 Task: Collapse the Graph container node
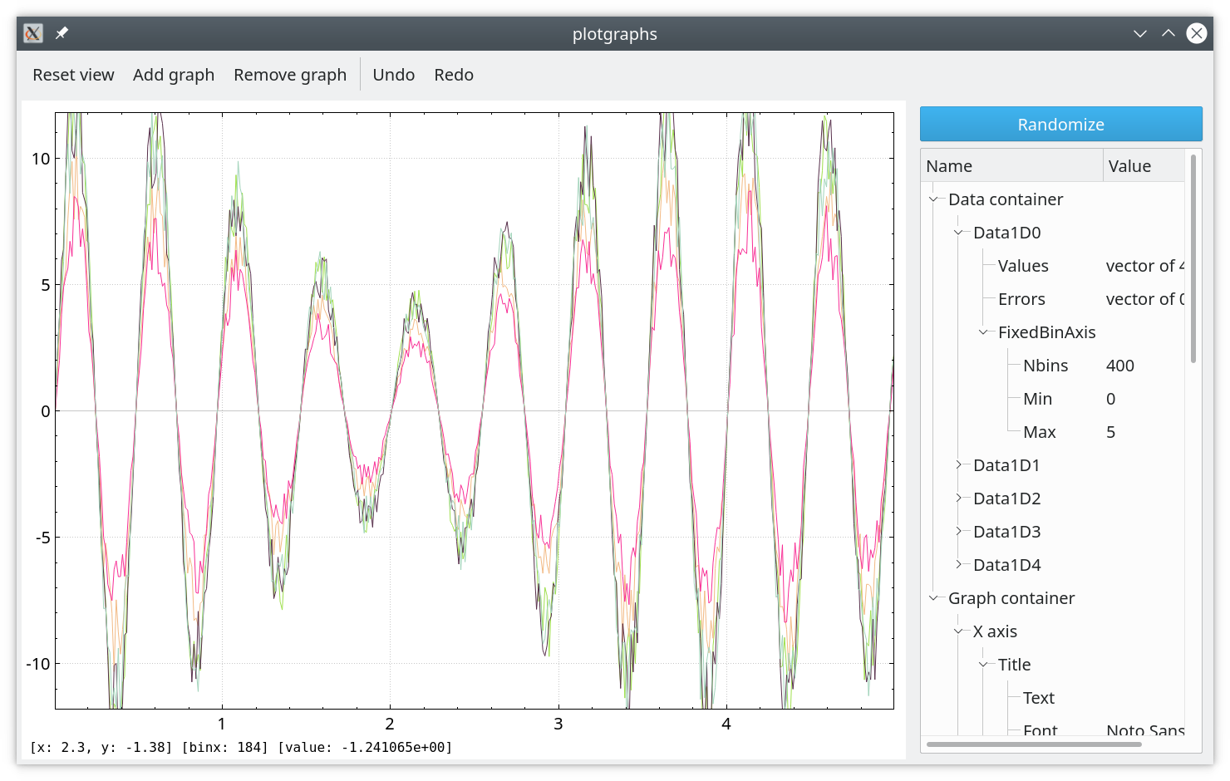pos(933,598)
